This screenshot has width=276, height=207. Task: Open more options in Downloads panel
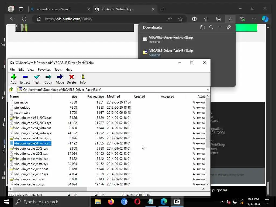[x=220, y=27]
